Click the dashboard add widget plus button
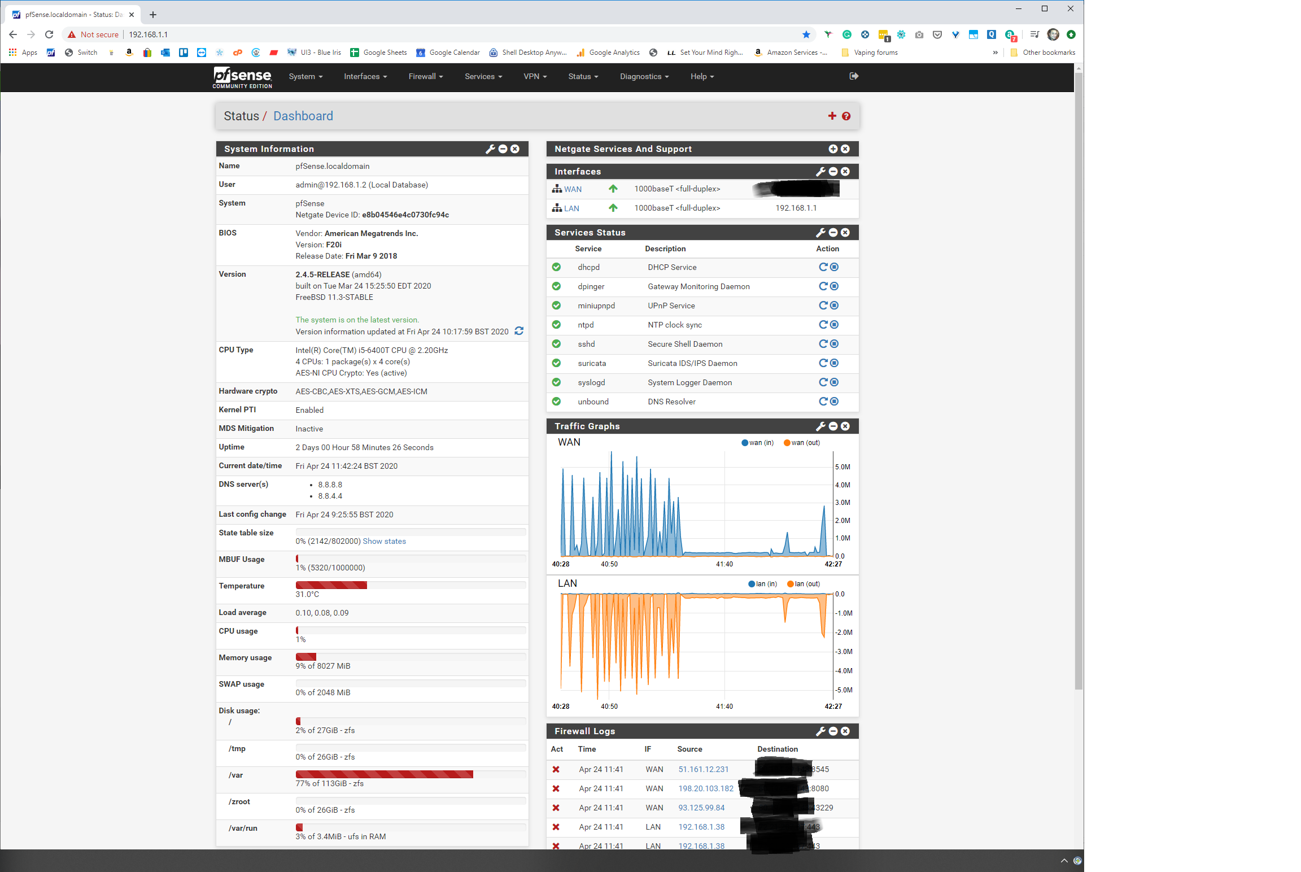 tap(832, 116)
